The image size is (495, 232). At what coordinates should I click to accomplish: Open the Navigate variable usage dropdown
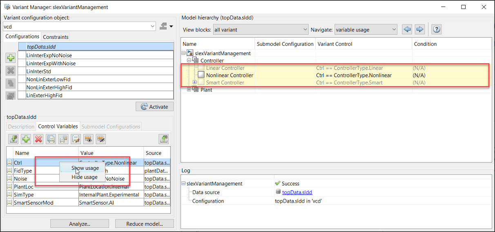[366, 29]
